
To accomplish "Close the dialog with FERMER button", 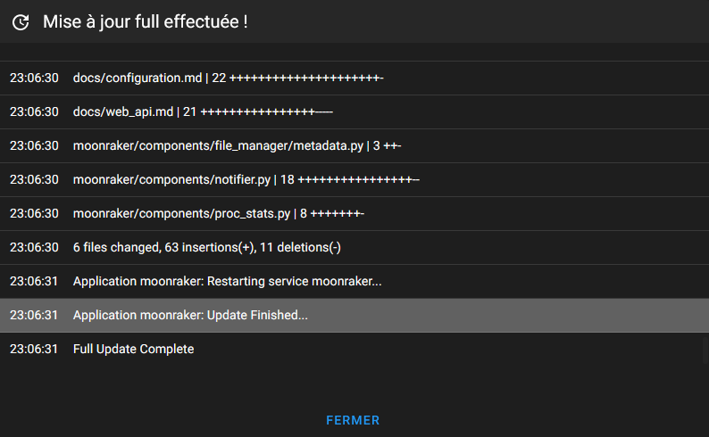I will click(x=353, y=420).
